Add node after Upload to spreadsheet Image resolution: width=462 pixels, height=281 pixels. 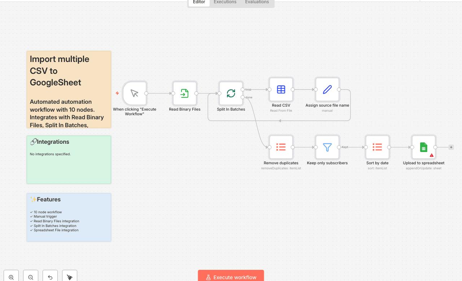[x=451, y=147]
